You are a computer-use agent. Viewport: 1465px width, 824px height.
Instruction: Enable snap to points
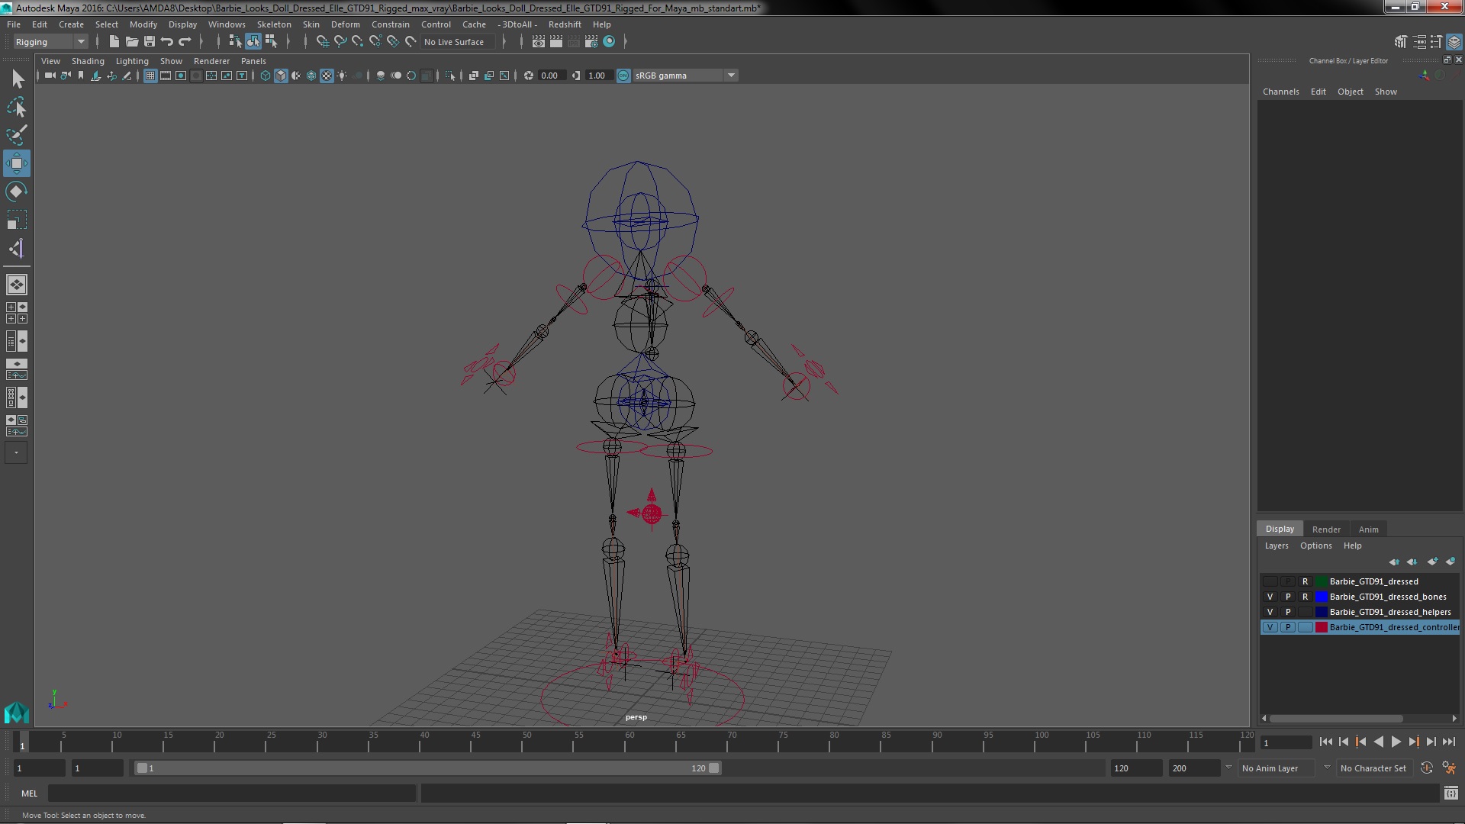pos(358,42)
